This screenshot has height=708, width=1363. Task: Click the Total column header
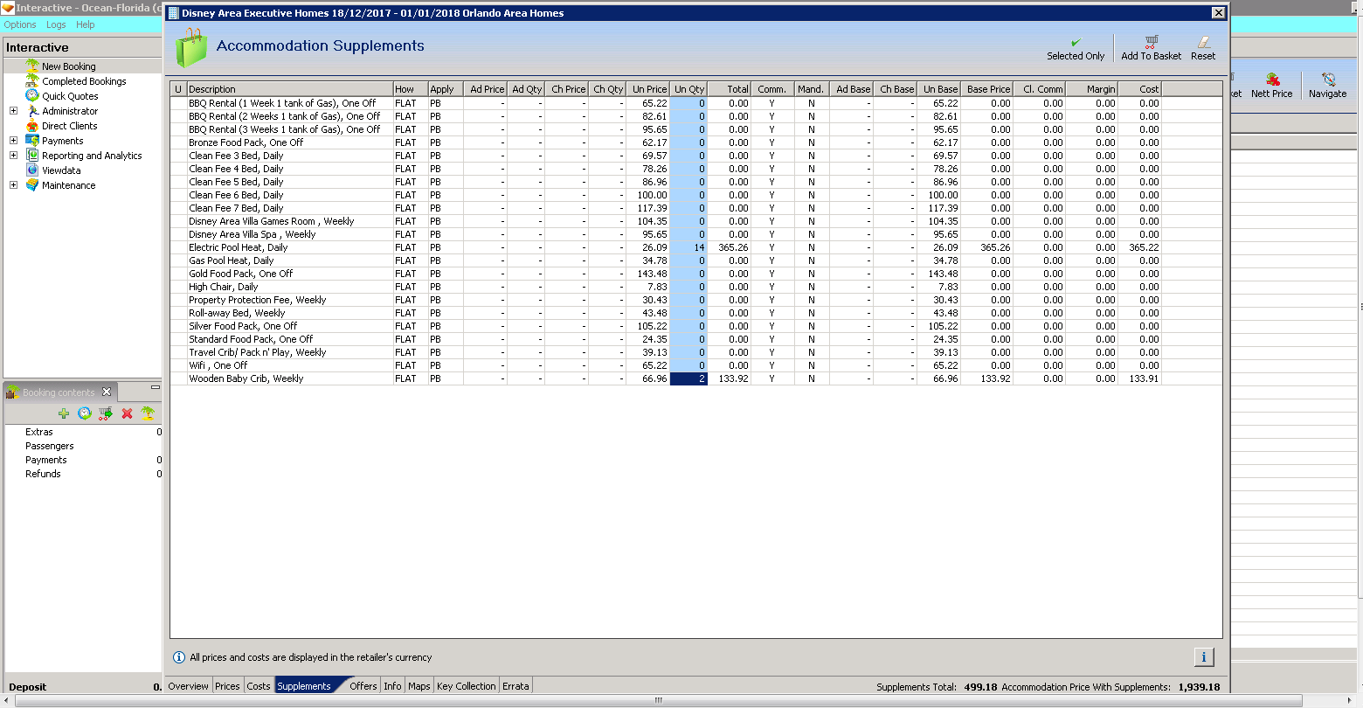click(x=729, y=89)
